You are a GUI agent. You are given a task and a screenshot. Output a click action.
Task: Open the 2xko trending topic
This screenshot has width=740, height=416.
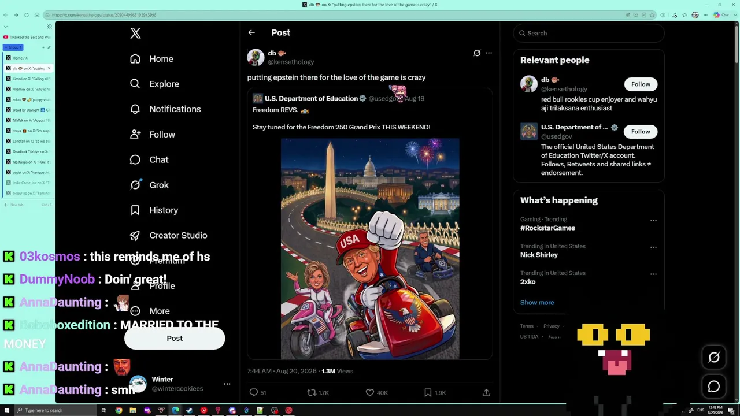528,282
